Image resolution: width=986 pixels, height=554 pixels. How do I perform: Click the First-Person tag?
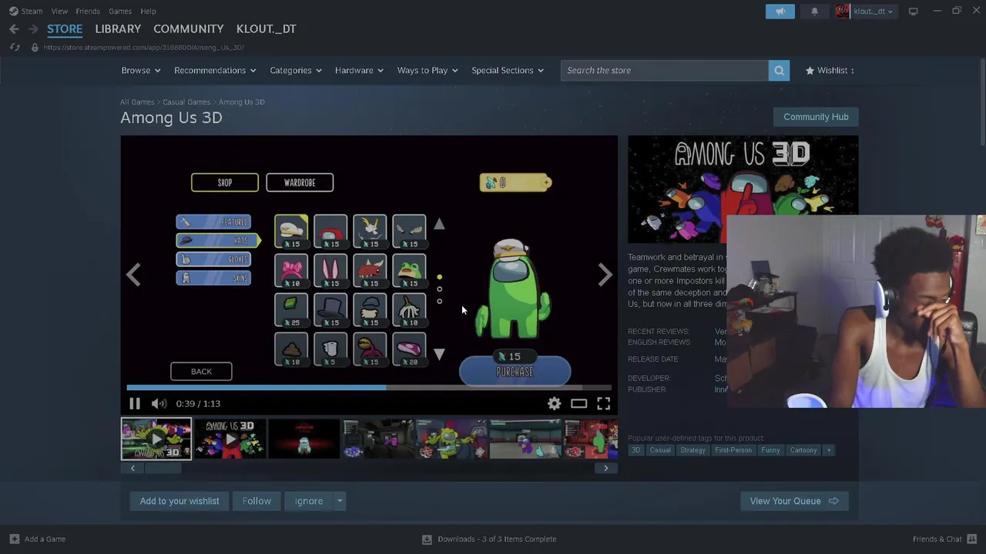[733, 450]
